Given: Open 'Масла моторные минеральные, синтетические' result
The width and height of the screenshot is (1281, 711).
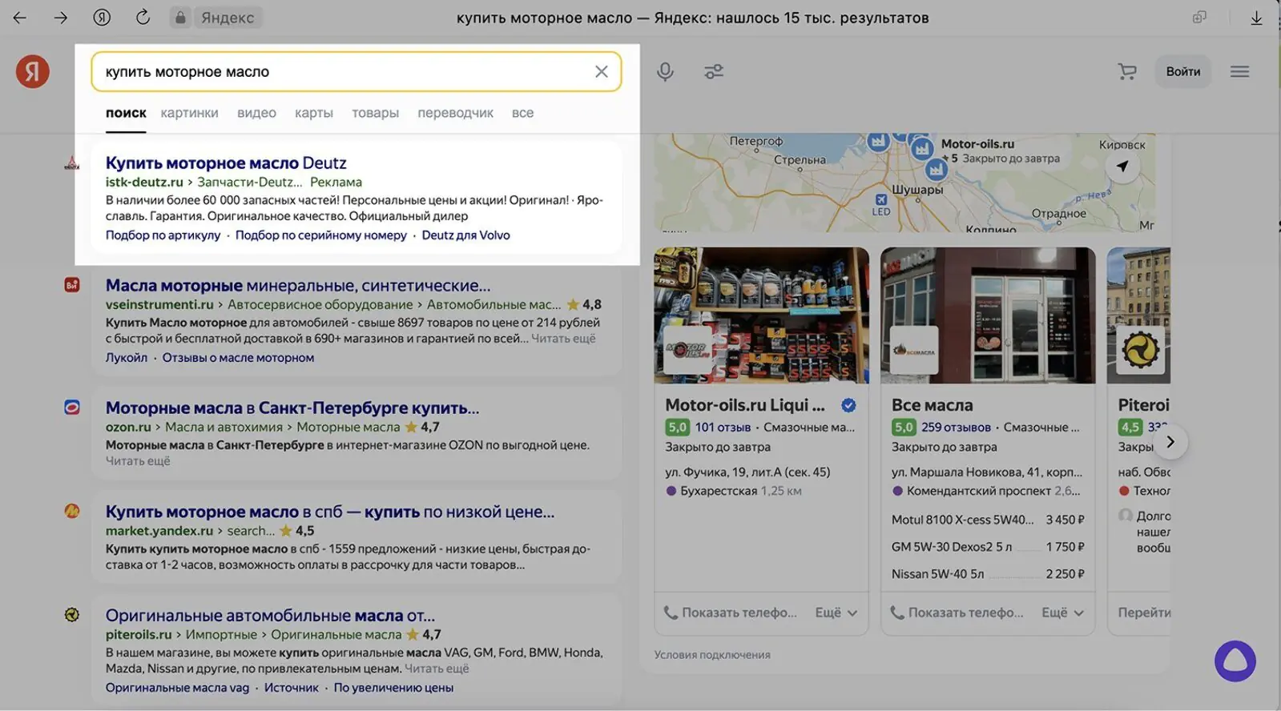Looking at the screenshot, I should click(298, 285).
